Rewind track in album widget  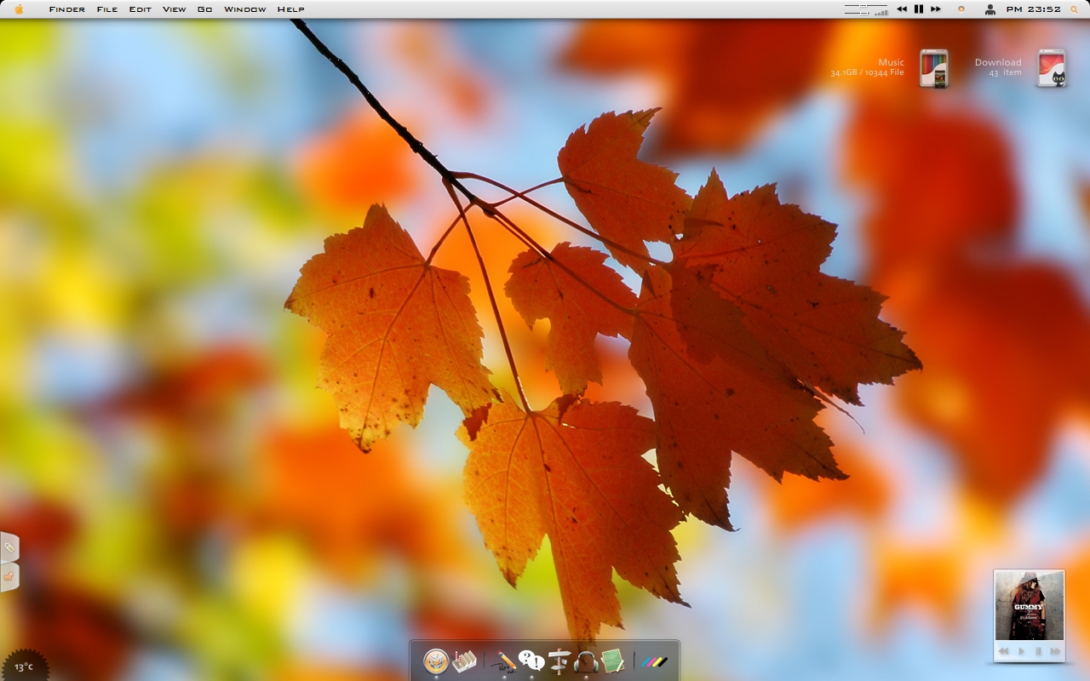pyautogui.click(x=1003, y=651)
